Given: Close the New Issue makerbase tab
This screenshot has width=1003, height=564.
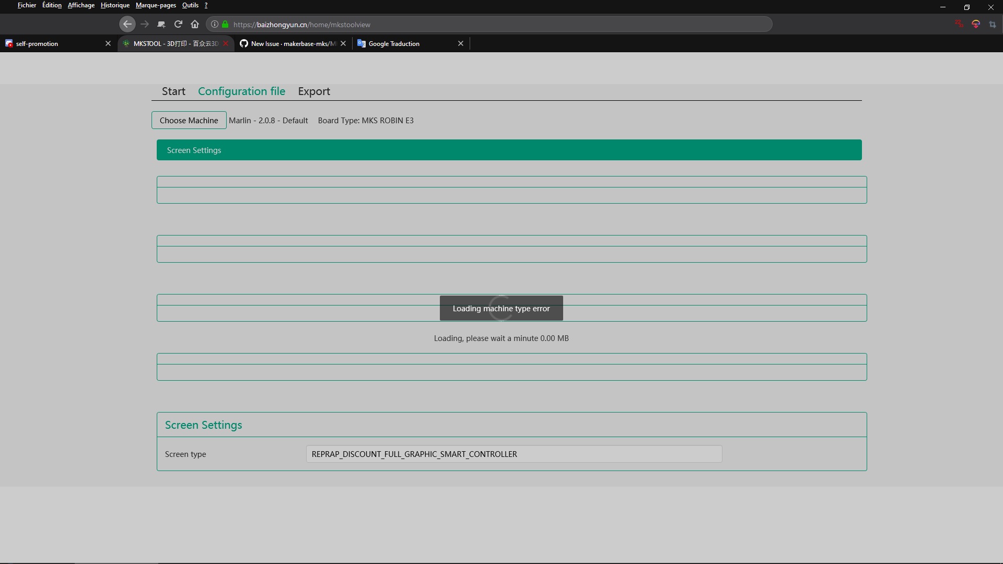Looking at the screenshot, I should [343, 43].
